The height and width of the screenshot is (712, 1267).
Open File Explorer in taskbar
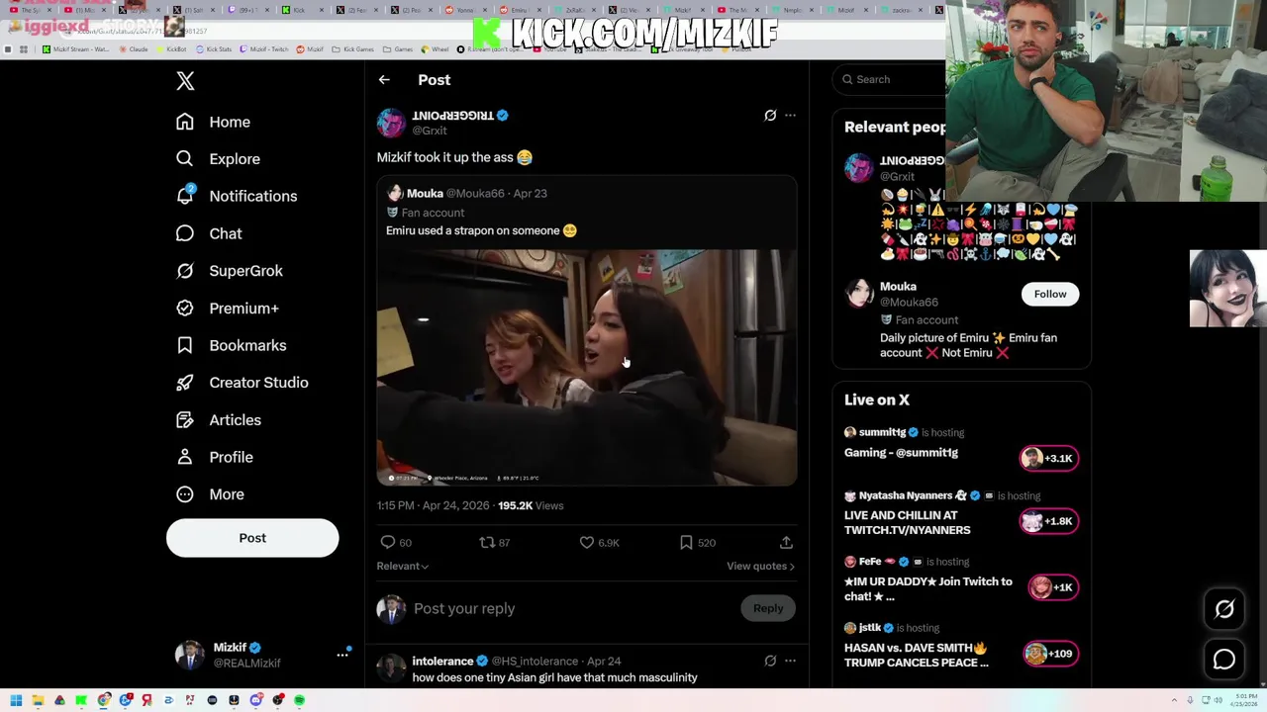[38, 700]
